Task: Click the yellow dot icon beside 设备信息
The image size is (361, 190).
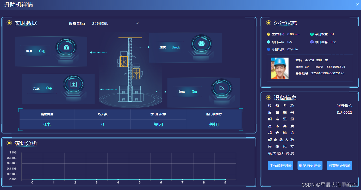Action: pyautogui.click(x=269, y=97)
